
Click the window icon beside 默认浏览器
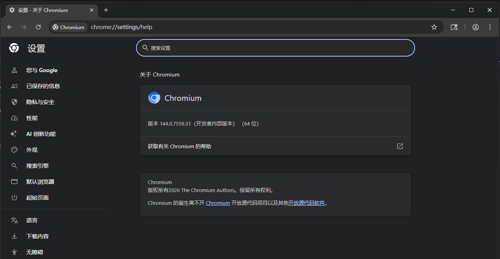[14, 182]
